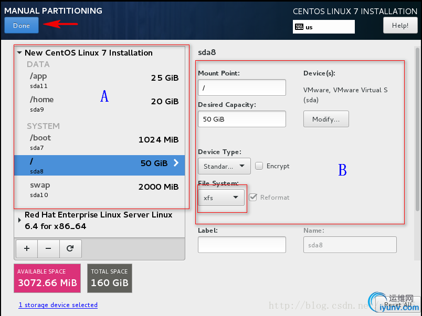
Task: Click the Done button
Action: coord(22,25)
